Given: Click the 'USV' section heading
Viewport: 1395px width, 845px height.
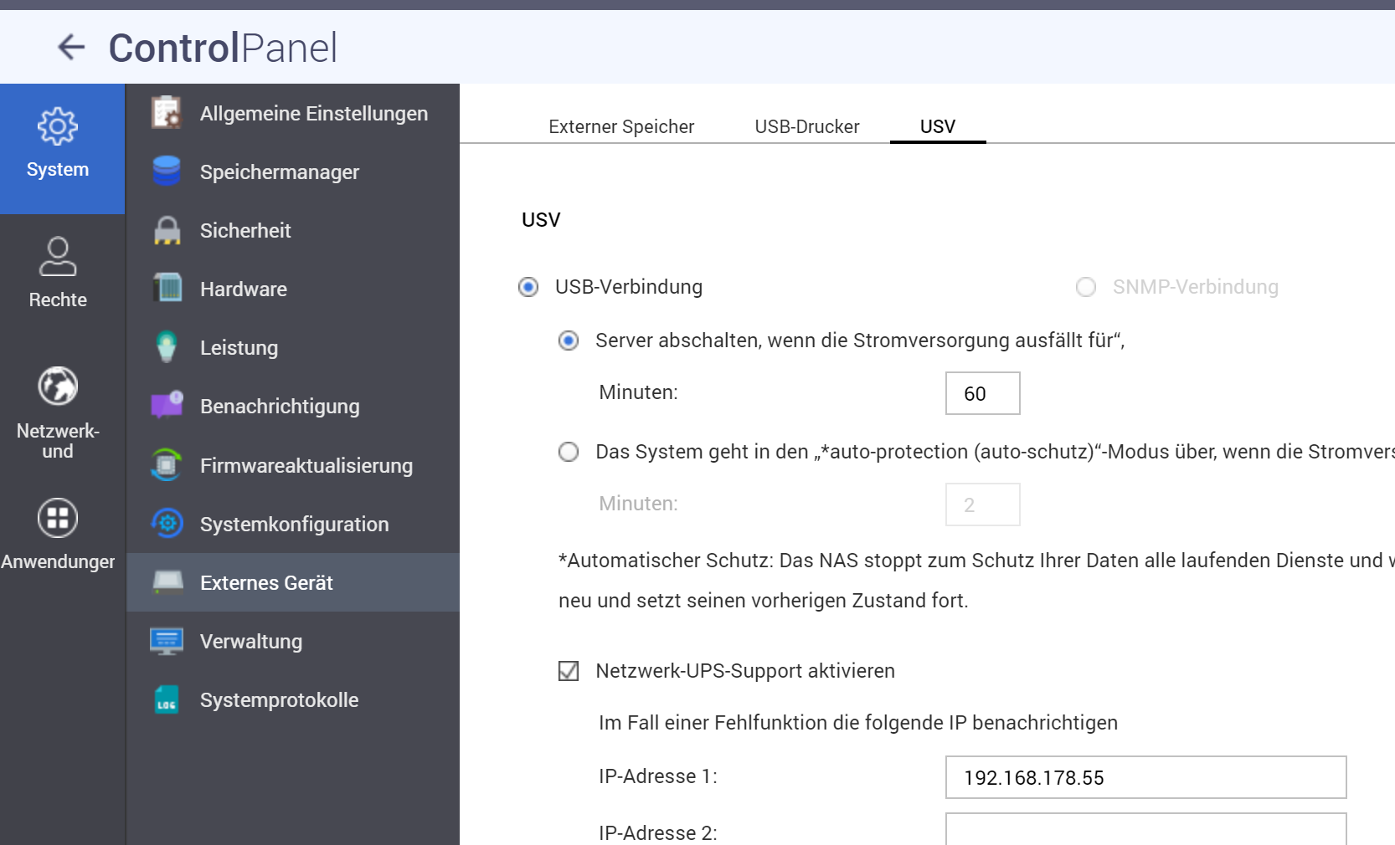Looking at the screenshot, I should point(541,220).
